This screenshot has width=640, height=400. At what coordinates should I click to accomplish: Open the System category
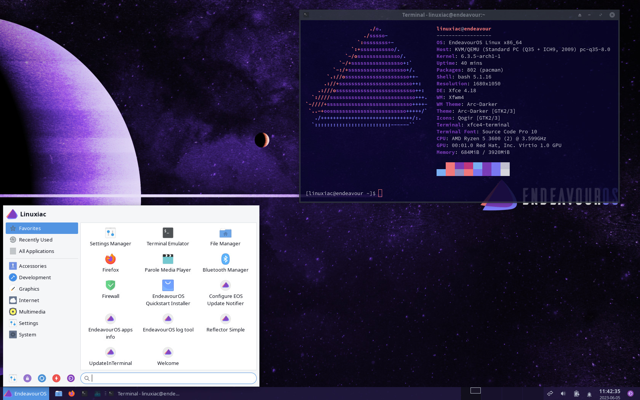tap(42, 334)
